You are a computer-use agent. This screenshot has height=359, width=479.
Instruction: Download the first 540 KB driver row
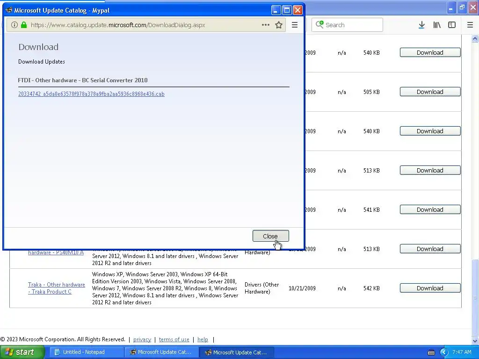click(x=430, y=52)
